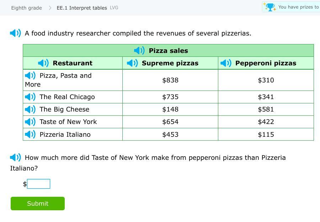Hear Pizzeria Italiano row label

point(30,135)
